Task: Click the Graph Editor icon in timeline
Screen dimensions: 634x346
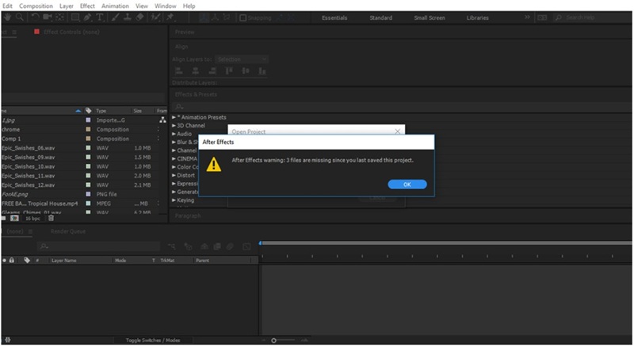Action: [x=246, y=246]
